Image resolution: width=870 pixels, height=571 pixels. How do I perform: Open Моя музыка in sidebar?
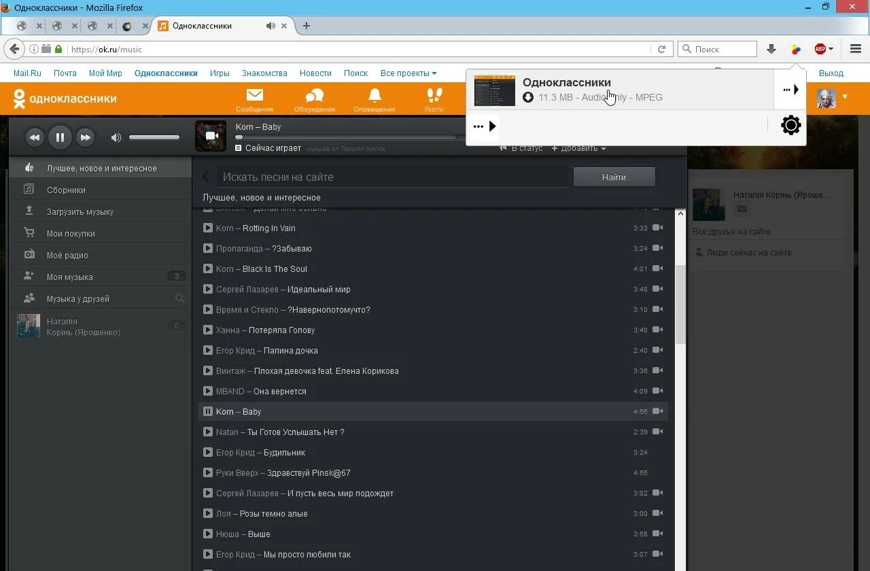[x=101, y=277]
